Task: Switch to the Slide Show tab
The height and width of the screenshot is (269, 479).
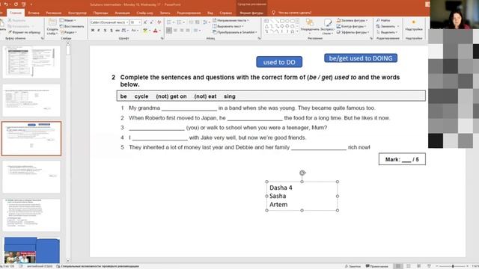Action: 144,13
